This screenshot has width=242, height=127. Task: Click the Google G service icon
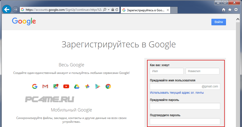click(35, 86)
